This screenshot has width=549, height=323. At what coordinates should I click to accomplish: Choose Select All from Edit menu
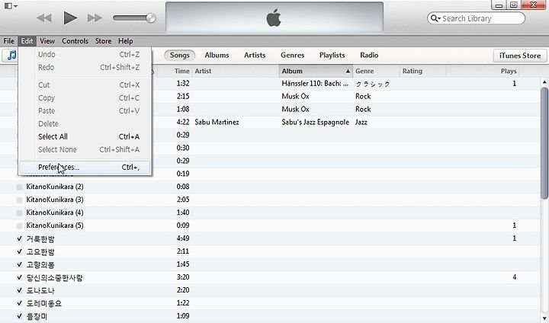pos(85,136)
